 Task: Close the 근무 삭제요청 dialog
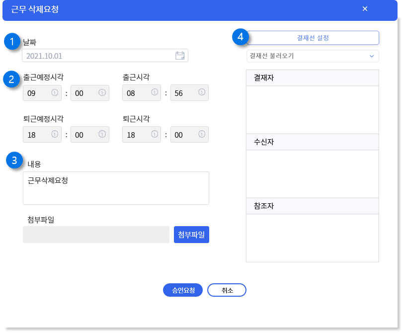click(365, 9)
